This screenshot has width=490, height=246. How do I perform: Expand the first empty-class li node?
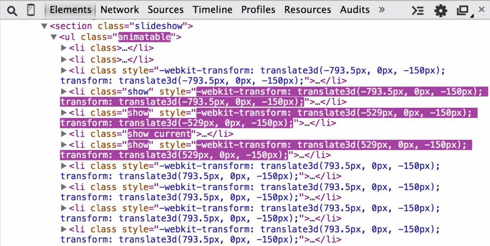(x=63, y=48)
